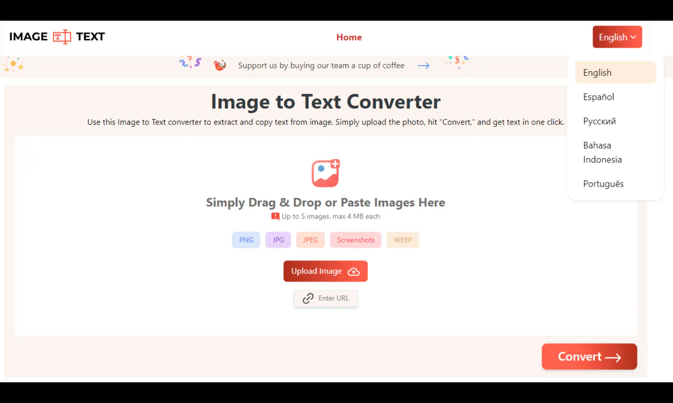Image resolution: width=673 pixels, height=403 pixels.
Task: Click the Image to Text Converter heading
Action: coord(325,102)
